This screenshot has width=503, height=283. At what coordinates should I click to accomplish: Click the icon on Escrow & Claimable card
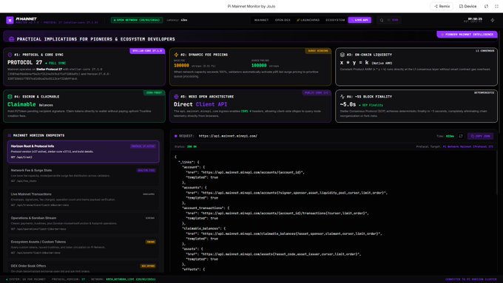[x=10, y=97]
